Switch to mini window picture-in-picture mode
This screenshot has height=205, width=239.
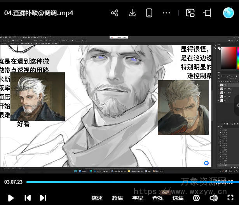(x=190, y=13)
